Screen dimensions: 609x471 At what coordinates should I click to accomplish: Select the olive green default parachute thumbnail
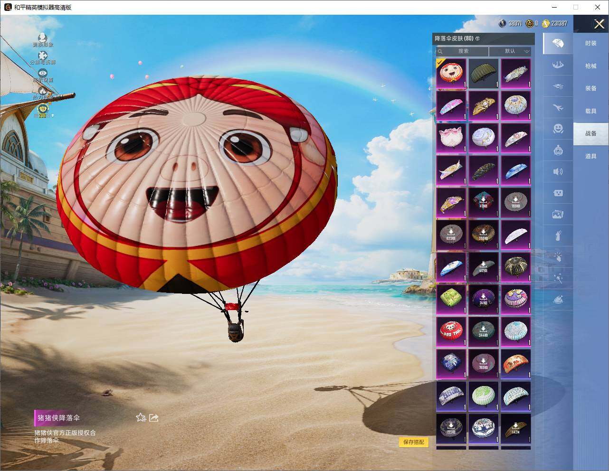pyautogui.click(x=484, y=73)
